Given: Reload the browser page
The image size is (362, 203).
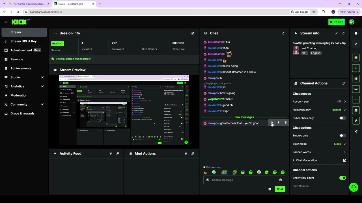Looking at the screenshot, I should [18, 12].
